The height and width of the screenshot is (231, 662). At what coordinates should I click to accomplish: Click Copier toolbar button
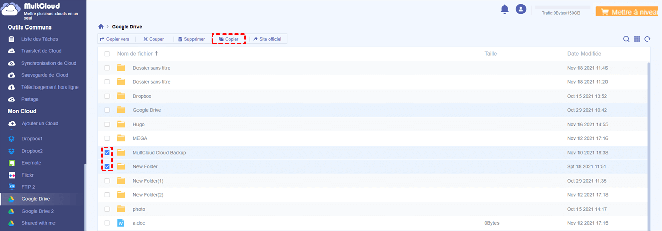pos(229,39)
